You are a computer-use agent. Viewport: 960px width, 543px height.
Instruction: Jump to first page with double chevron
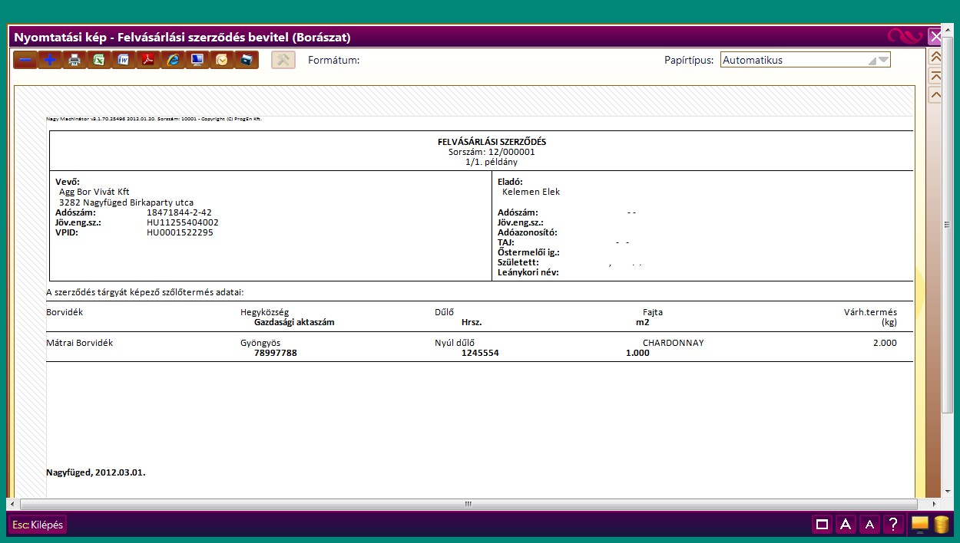(x=935, y=57)
